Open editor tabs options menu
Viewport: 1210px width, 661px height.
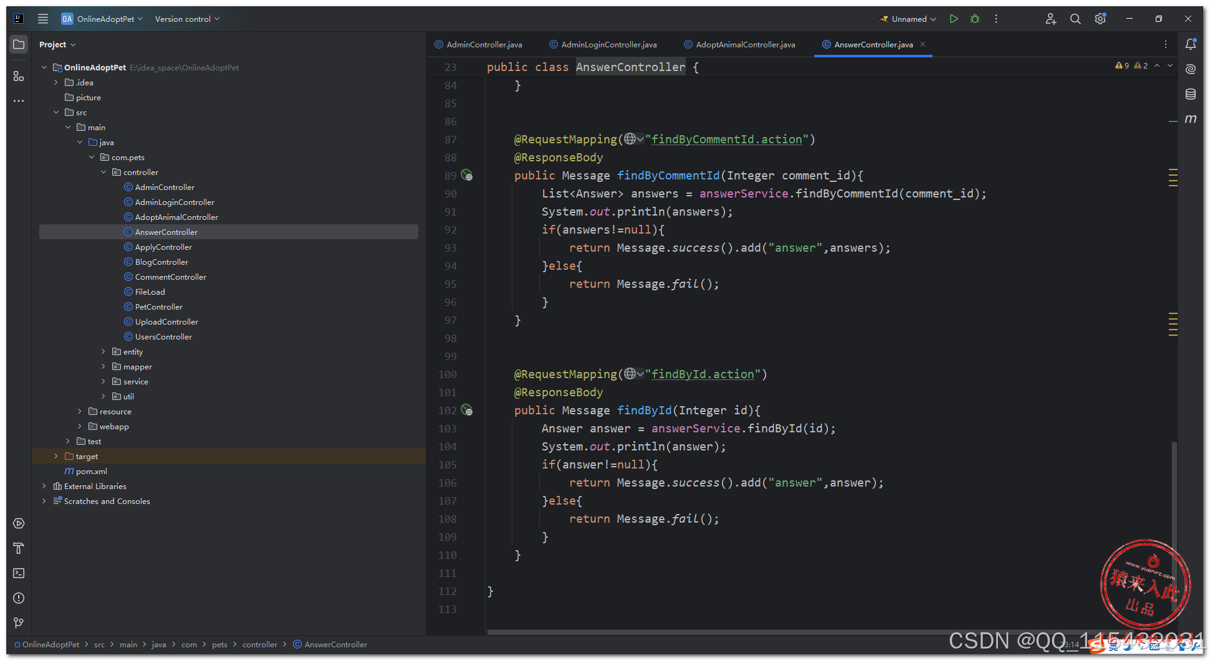(1166, 44)
